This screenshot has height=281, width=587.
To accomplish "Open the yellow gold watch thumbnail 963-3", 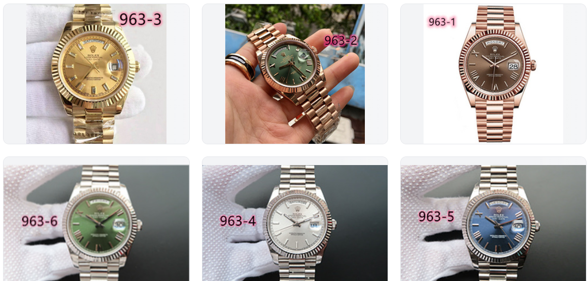I will click(x=96, y=74).
